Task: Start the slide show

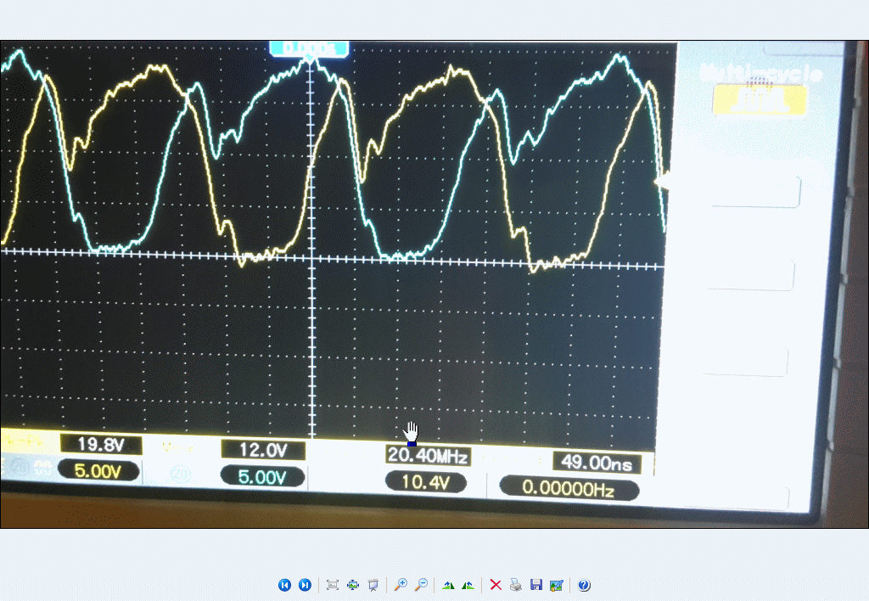Action: point(373,585)
